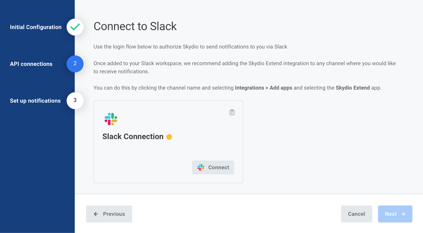The height and width of the screenshot is (233, 423).
Task: Click the bold Skydio Extend text
Action: point(353,88)
